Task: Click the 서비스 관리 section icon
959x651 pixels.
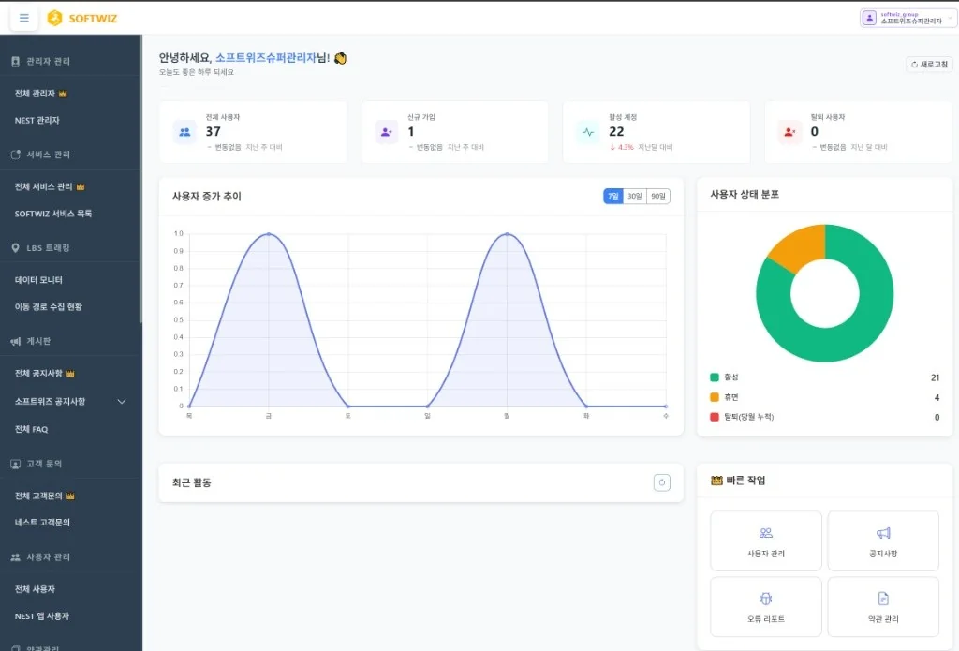Action: click(x=15, y=155)
